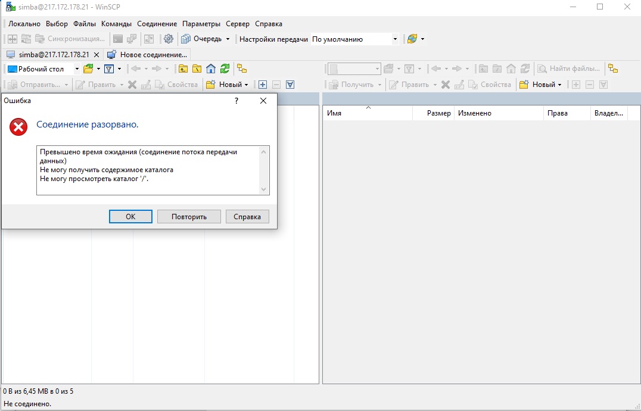This screenshot has width=641, height=411.
Task: Go to parent directory in local panel
Action: pos(183,69)
